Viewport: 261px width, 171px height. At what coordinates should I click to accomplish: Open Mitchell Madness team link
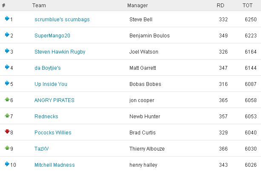coord(54,165)
